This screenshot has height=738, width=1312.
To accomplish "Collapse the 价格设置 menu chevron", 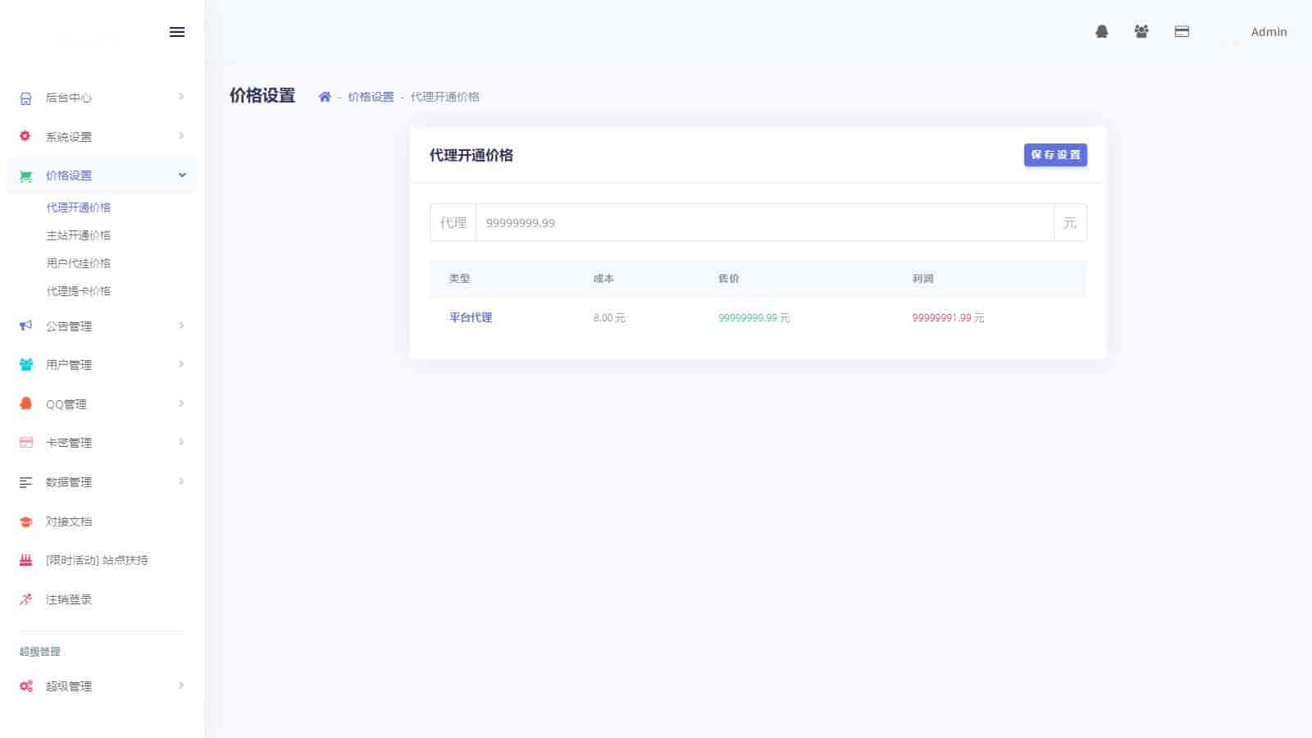I will (x=182, y=175).
